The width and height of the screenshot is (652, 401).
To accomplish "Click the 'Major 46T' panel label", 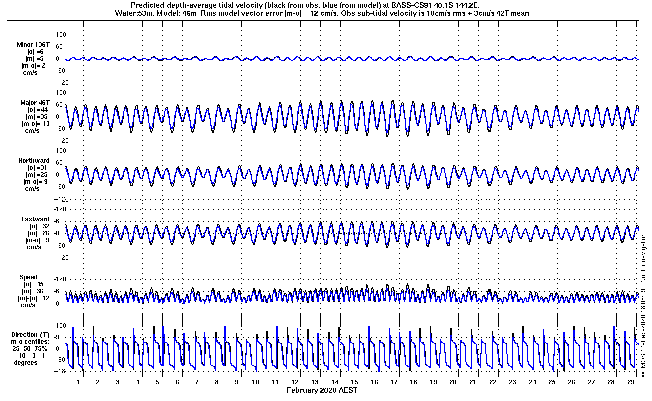I will pyautogui.click(x=35, y=103).
